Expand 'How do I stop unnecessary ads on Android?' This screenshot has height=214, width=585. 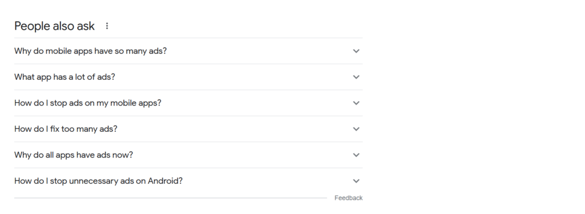pos(188,181)
